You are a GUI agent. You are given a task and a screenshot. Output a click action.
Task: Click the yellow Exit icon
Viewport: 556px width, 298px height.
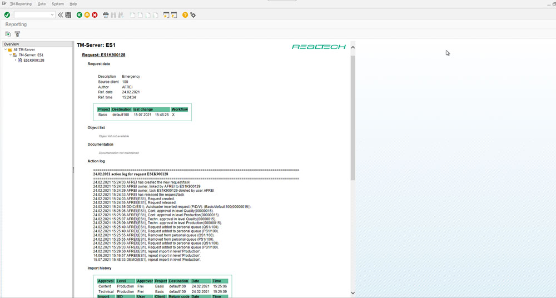[87, 15]
